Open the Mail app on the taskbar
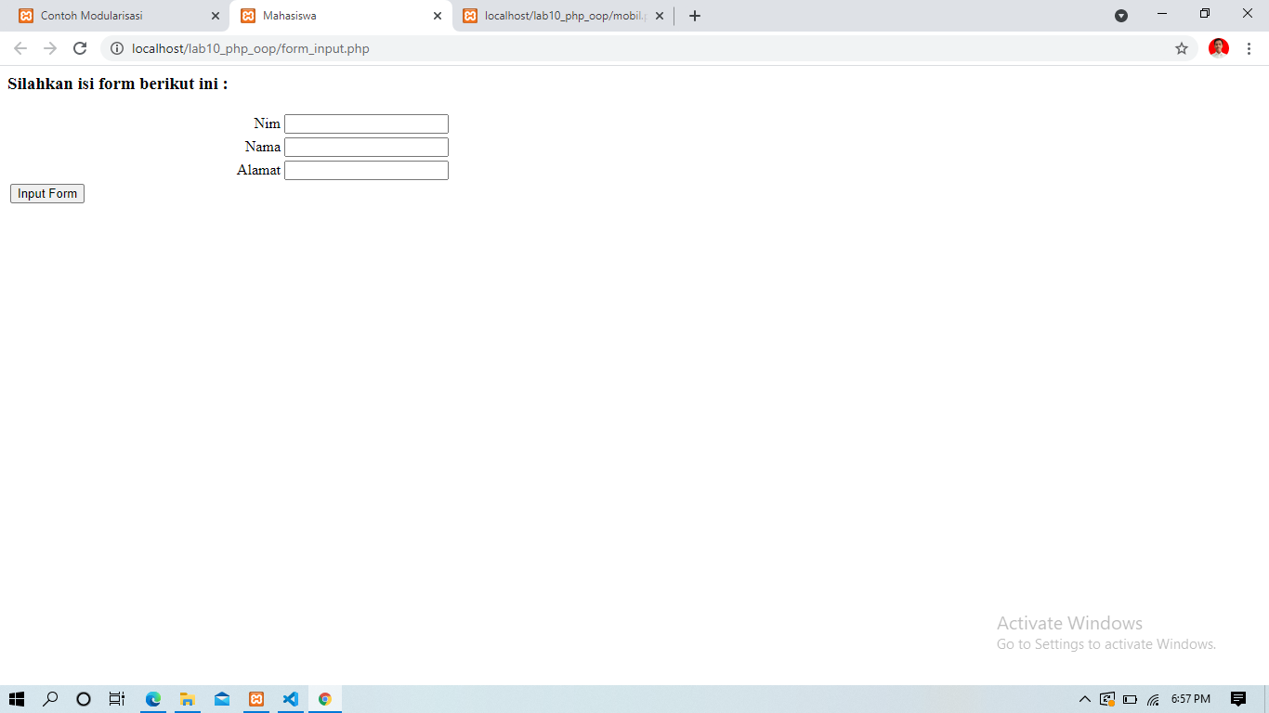The height and width of the screenshot is (713, 1269). click(x=222, y=699)
